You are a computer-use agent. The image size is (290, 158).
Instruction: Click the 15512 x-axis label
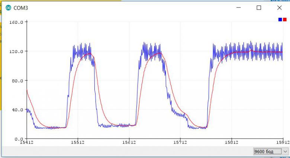[78, 142]
